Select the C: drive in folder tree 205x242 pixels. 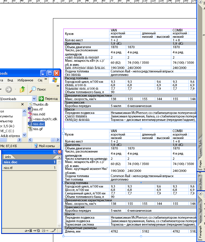[7, 131]
